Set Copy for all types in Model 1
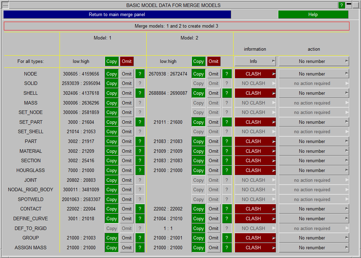The image size is (361, 258). tap(112, 62)
